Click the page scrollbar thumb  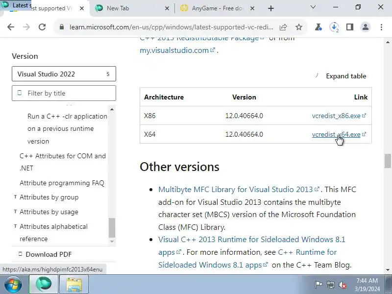coord(388,161)
